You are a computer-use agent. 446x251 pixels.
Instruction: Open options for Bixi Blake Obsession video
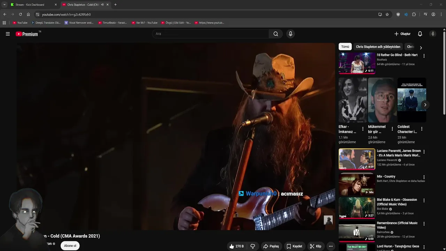[424, 200]
